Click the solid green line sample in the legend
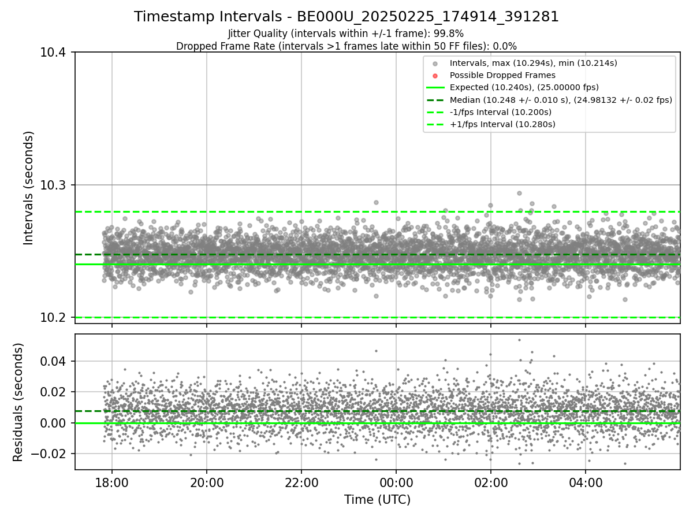Viewport: 693px width, 520px height. click(x=435, y=88)
